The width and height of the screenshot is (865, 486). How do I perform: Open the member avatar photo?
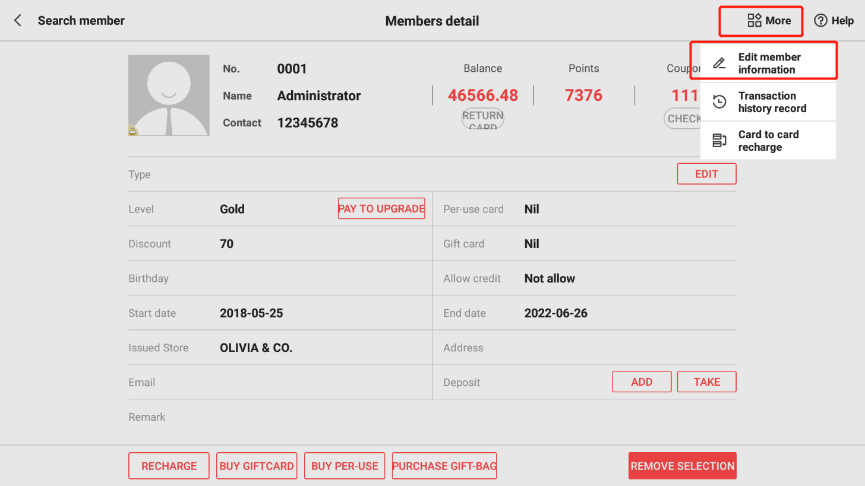pos(169,96)
